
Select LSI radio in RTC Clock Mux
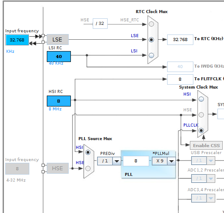(x=151, y=55)
